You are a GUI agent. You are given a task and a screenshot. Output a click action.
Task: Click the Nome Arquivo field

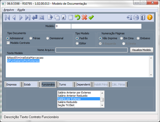(x=91, y=50)
